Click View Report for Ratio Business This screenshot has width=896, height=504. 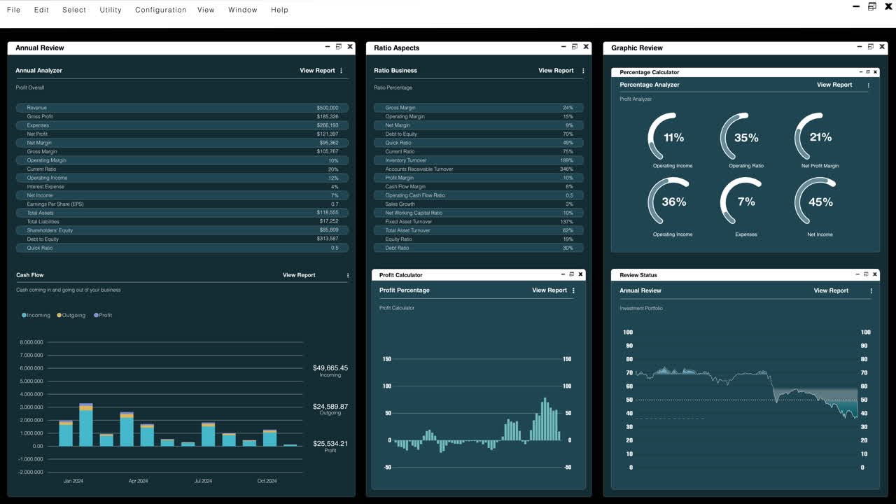[x=556, y=71]
